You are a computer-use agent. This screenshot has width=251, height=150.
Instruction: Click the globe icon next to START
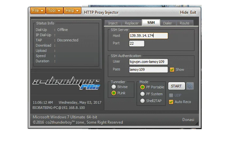tap(190, 86)
